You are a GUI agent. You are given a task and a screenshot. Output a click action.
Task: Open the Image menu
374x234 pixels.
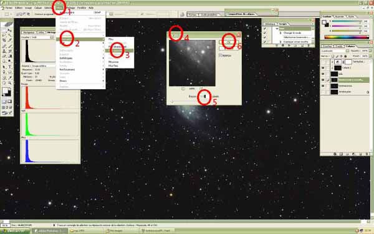click(x=29, y=8)
